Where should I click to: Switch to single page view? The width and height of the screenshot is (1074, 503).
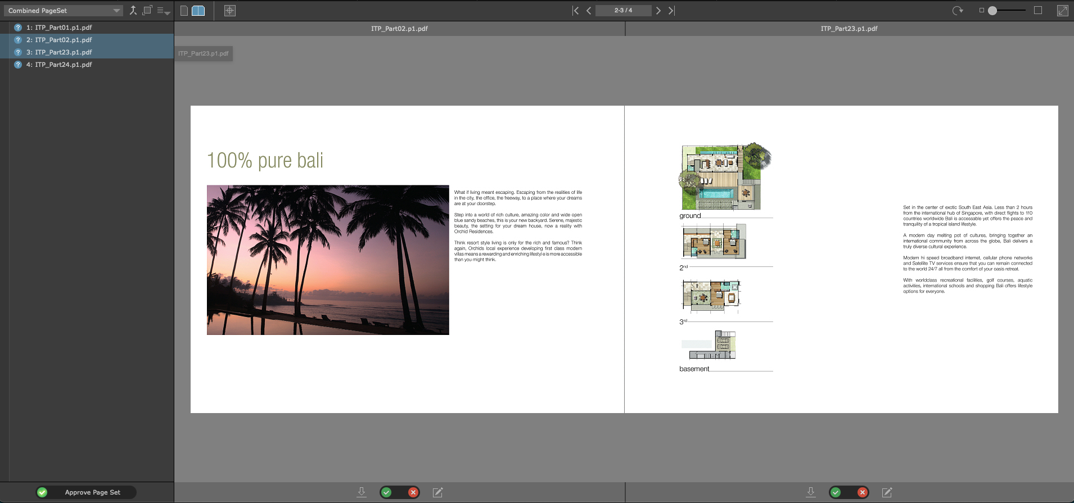[184, 11]
